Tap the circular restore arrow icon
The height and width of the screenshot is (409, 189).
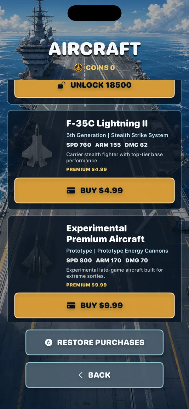pos(49,343)
